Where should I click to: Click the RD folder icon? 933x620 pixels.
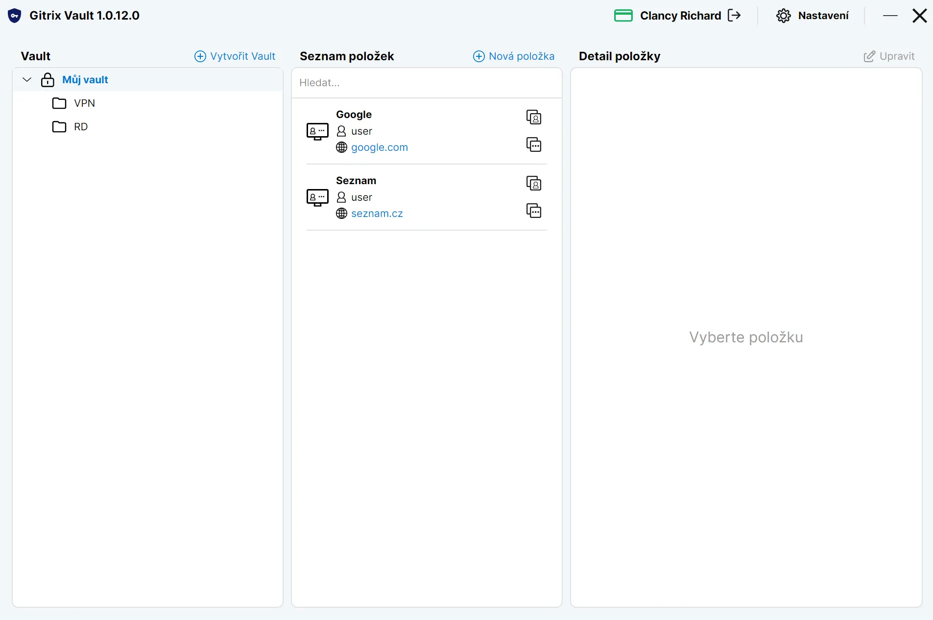(59, 127)
